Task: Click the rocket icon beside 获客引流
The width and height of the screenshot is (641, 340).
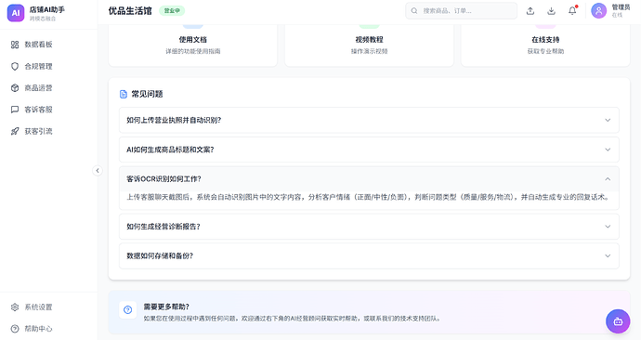Action: coord(15,131)
